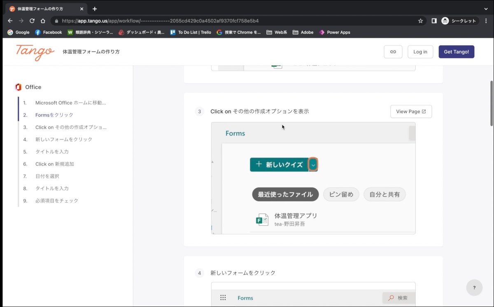Open the Web系 bookmarks folder
494x307 pixels.
pyautogui.click(x=277, y=32)
